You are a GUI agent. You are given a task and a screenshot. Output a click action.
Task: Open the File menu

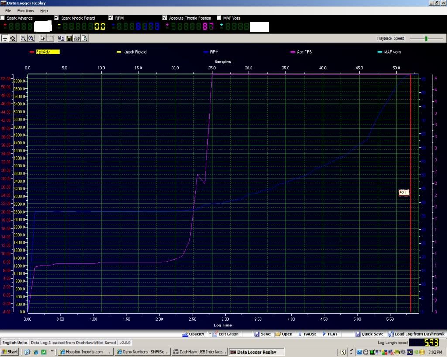click(x=8, y=11)
